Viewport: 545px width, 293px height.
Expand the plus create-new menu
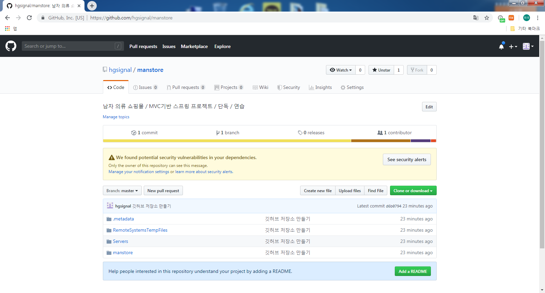pyautogui.click(x=513, y=46)
